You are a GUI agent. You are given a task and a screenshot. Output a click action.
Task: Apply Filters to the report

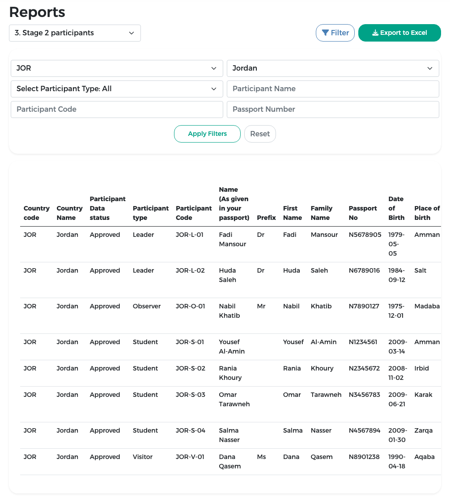[208, 134]
